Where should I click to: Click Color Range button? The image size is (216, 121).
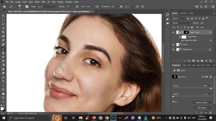(x=202, y=108)
